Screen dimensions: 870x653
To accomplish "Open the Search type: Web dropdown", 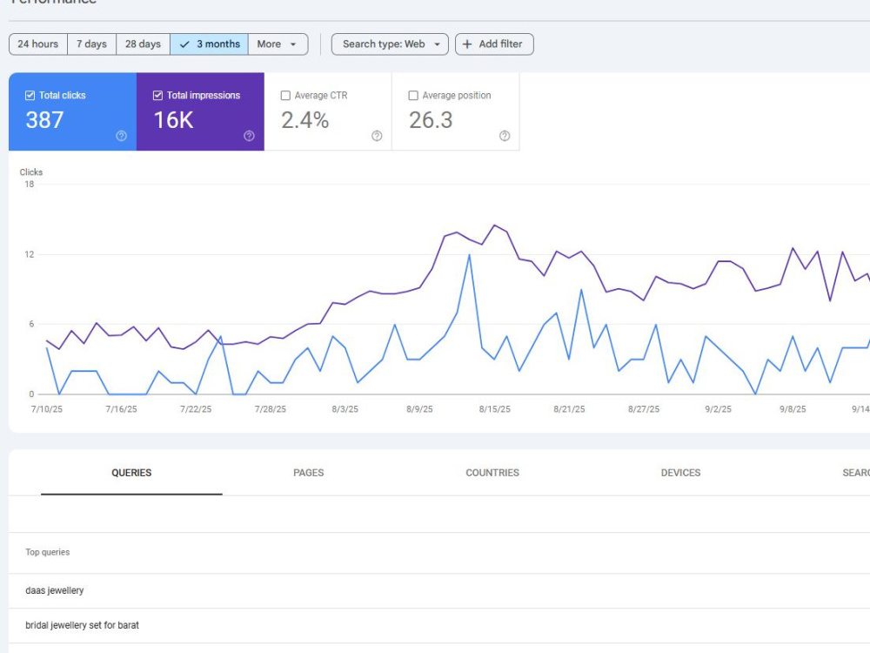I will (390, 44).
